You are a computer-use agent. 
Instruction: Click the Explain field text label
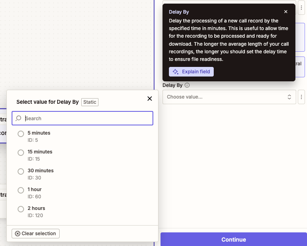pos(196,72)
